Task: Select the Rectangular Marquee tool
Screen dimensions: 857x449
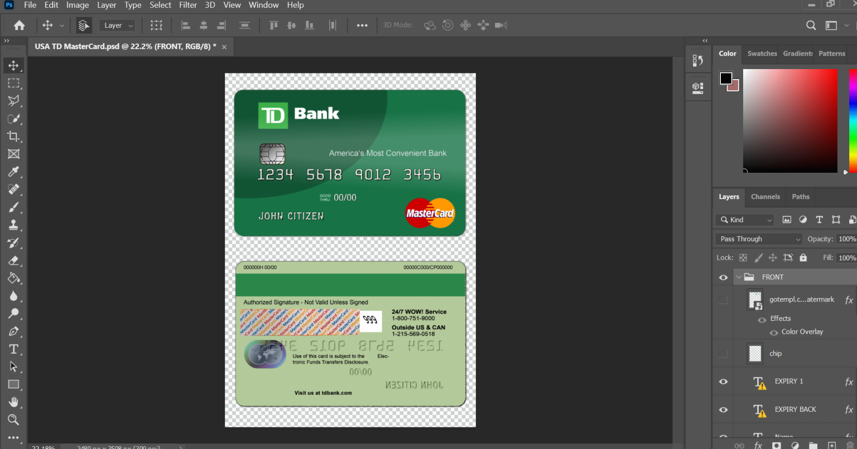Action: [13, 83]
